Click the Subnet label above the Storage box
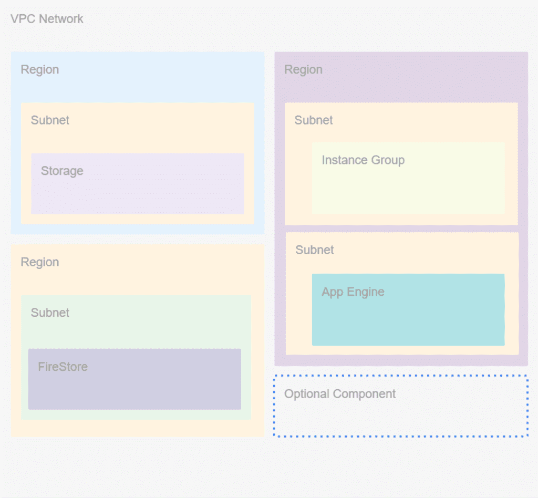This screenshot has width=538, height=498. (x=50, y=120)
